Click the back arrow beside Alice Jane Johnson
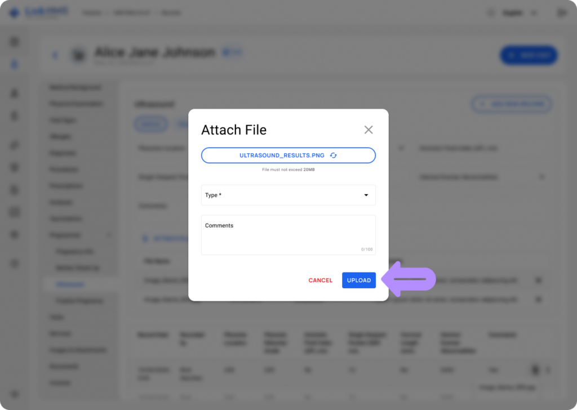577x410 pixels. point(55,56)
